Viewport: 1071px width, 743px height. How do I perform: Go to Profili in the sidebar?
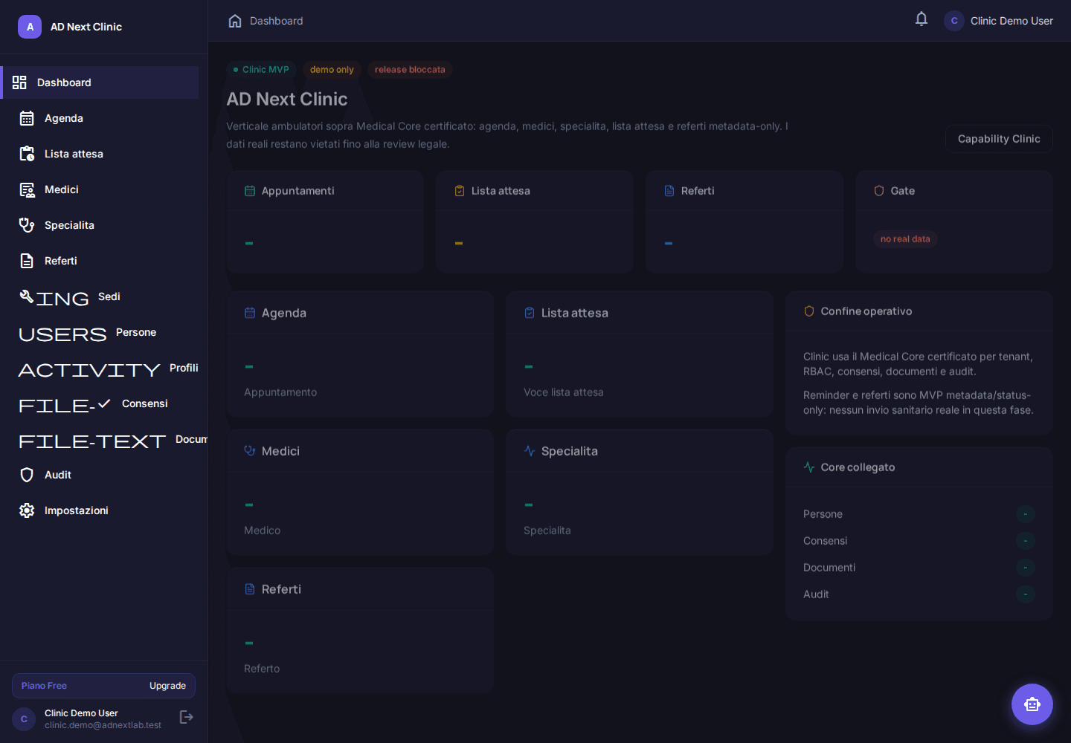[100, 368]
